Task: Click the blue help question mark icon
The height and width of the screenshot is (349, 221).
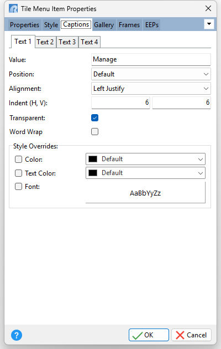Action: click(17, 335)
